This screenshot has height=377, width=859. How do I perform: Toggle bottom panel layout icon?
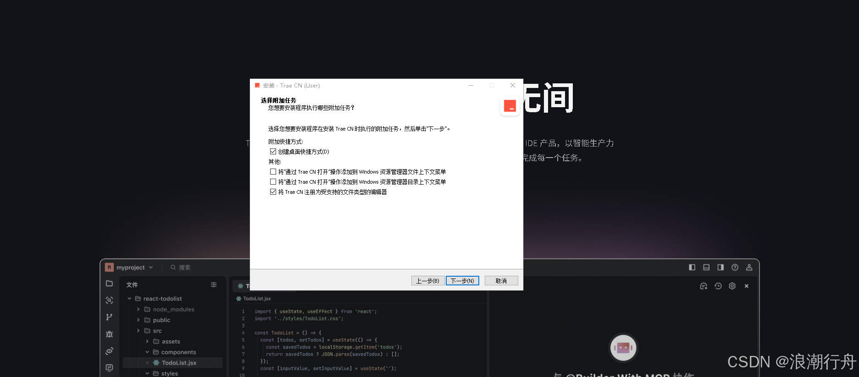706,268
